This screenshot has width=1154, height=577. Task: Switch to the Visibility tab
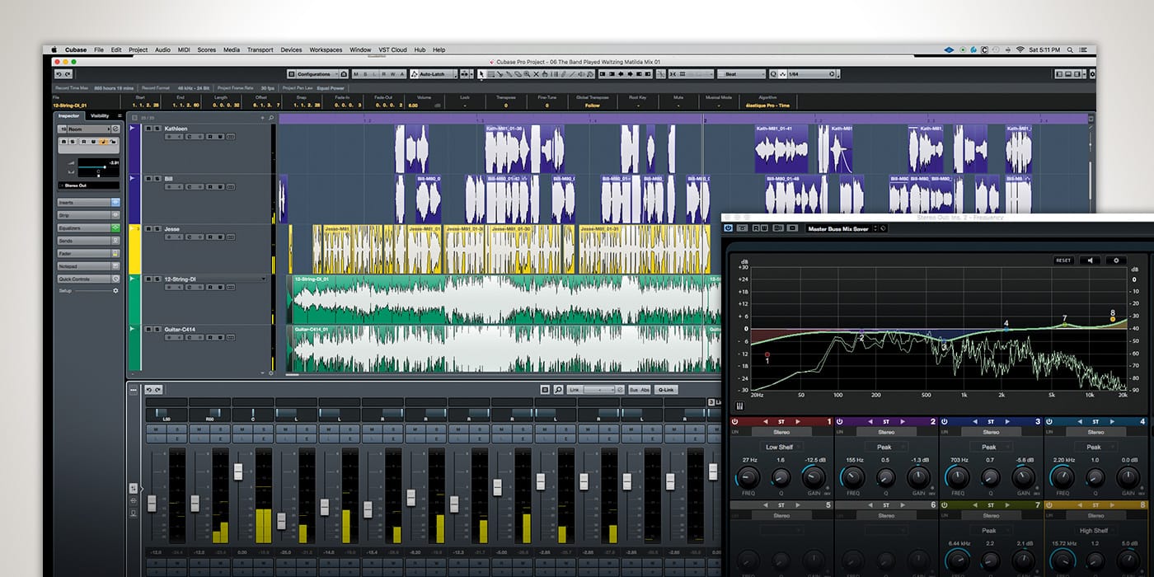pos(100,116)
